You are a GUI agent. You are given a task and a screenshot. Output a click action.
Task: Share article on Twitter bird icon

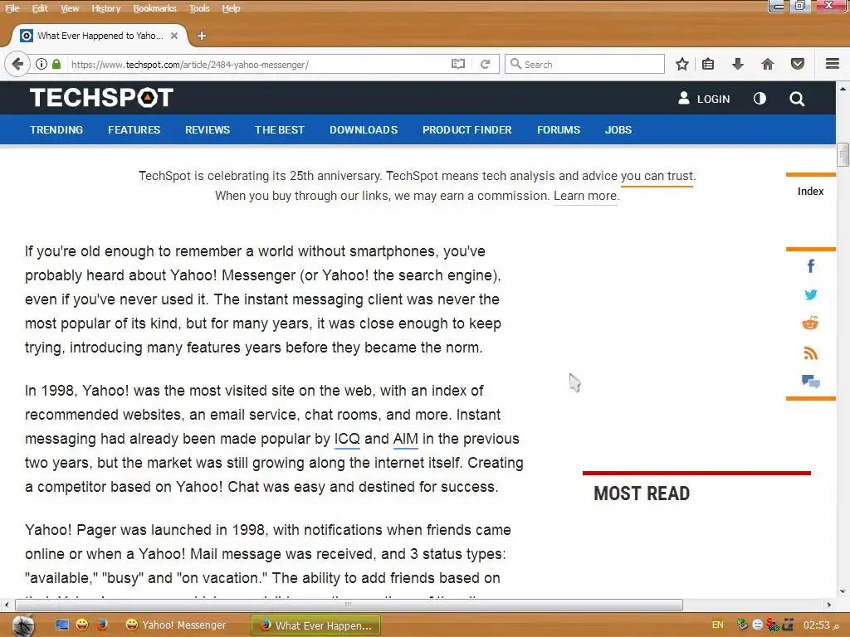pyautogui.click(x=810, y=294)
